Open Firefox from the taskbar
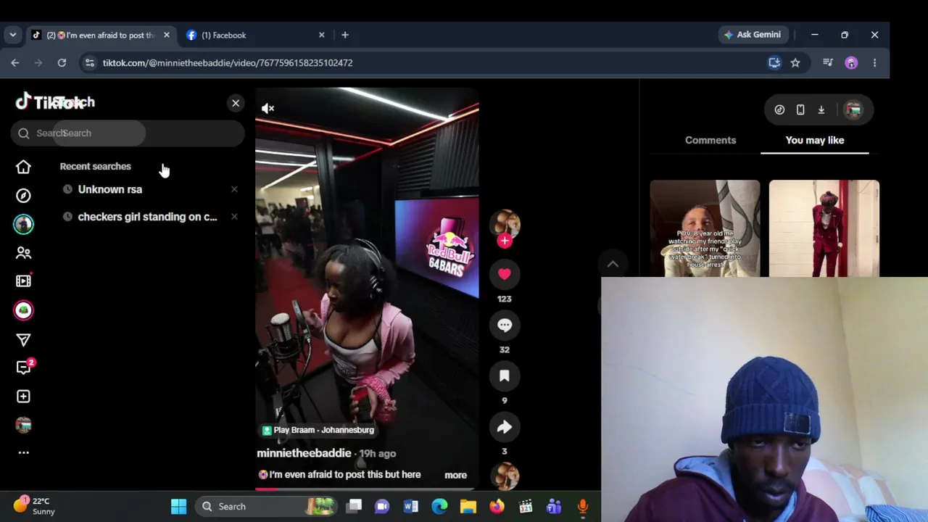This screenshot has height=522, width=928. (497, 506)
